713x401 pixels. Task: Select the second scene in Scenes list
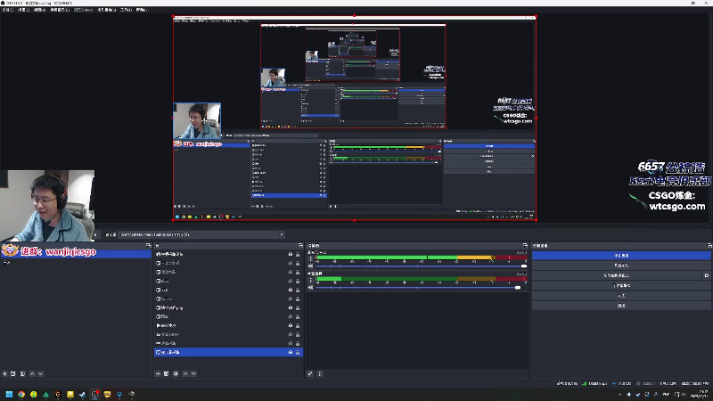point(76,262)
